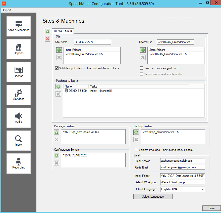Select the Index(1) Monitor(1) tasks cell
Viewport: 221px width, 213px height.
click(x=101, y=91)
